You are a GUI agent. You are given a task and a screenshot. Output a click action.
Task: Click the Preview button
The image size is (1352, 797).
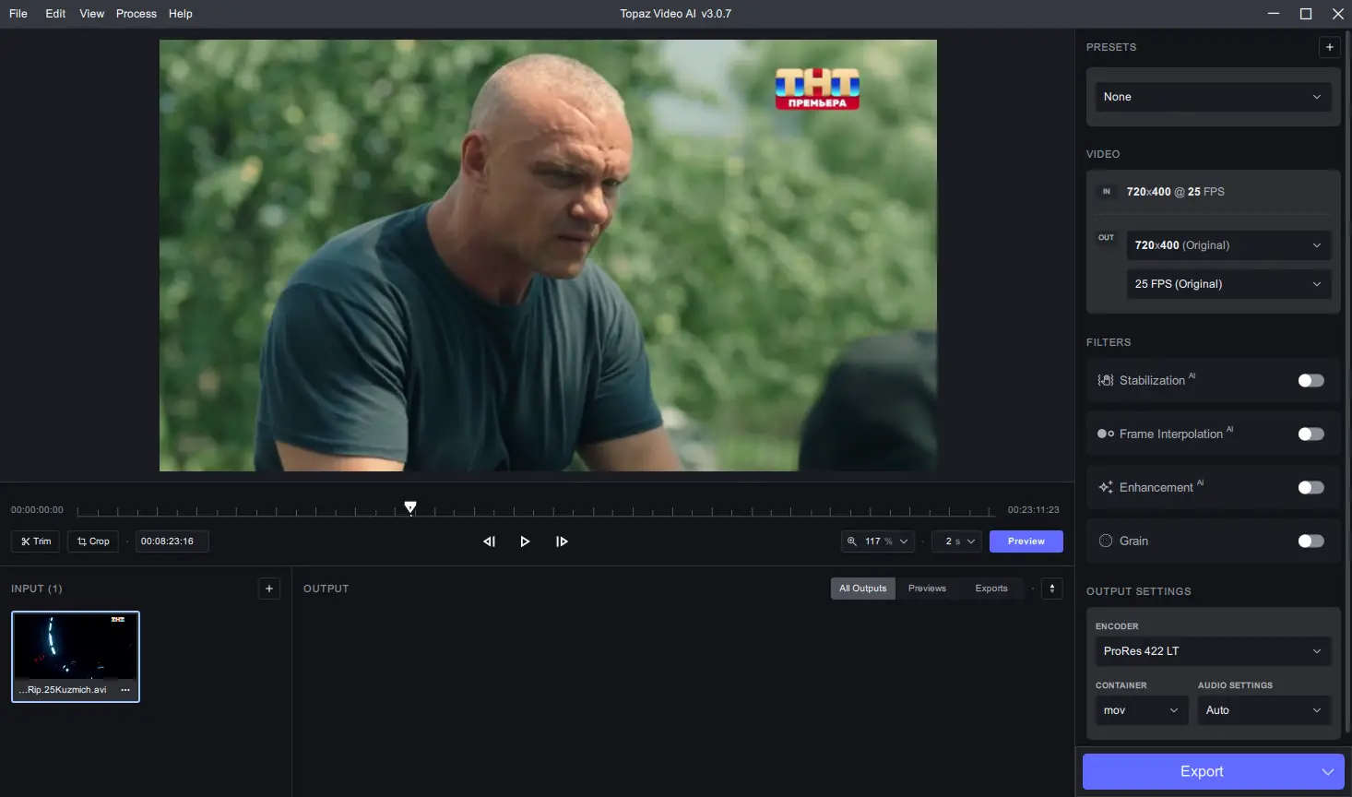tap(1026, 541)
